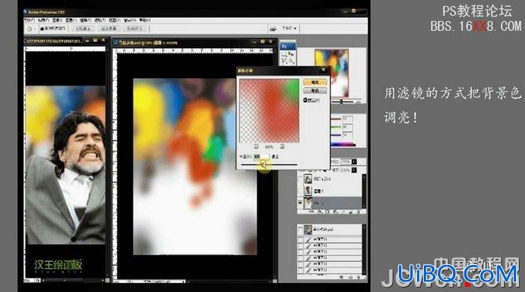Open the File menu in the menu bar
The height and width of the screenshot is (292, 525).
click(x=29, y=20)
